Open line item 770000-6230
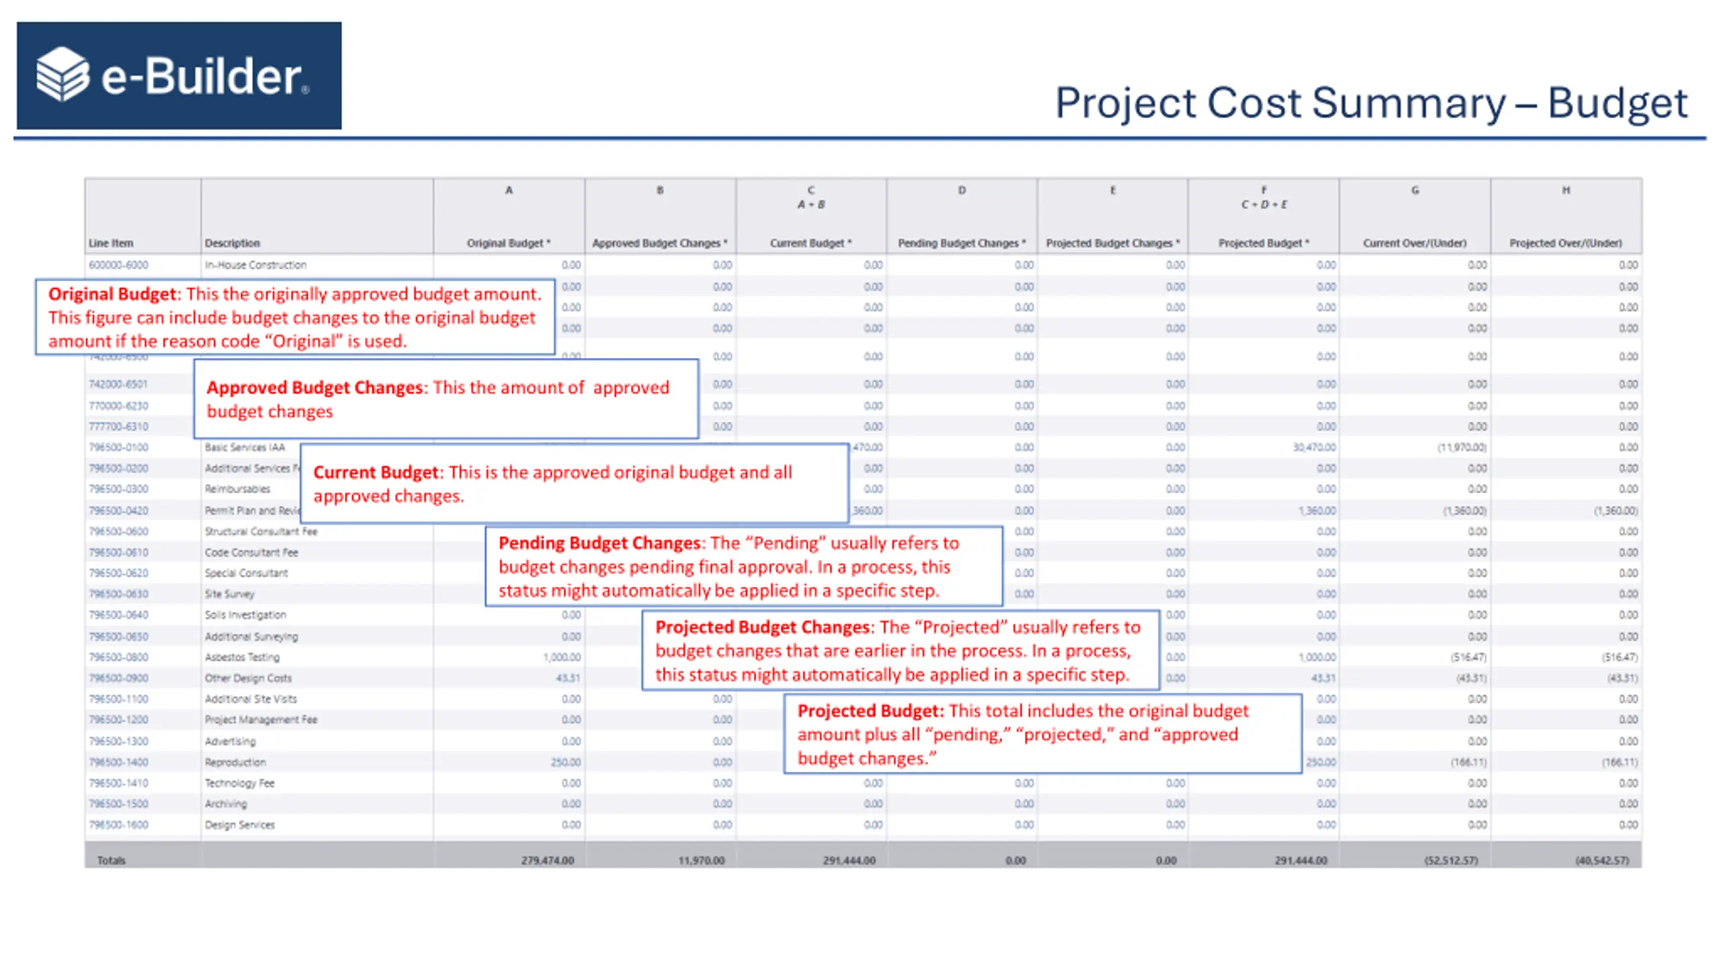Viewport: 1724px width, 969px height. click(x=119, y=406)
